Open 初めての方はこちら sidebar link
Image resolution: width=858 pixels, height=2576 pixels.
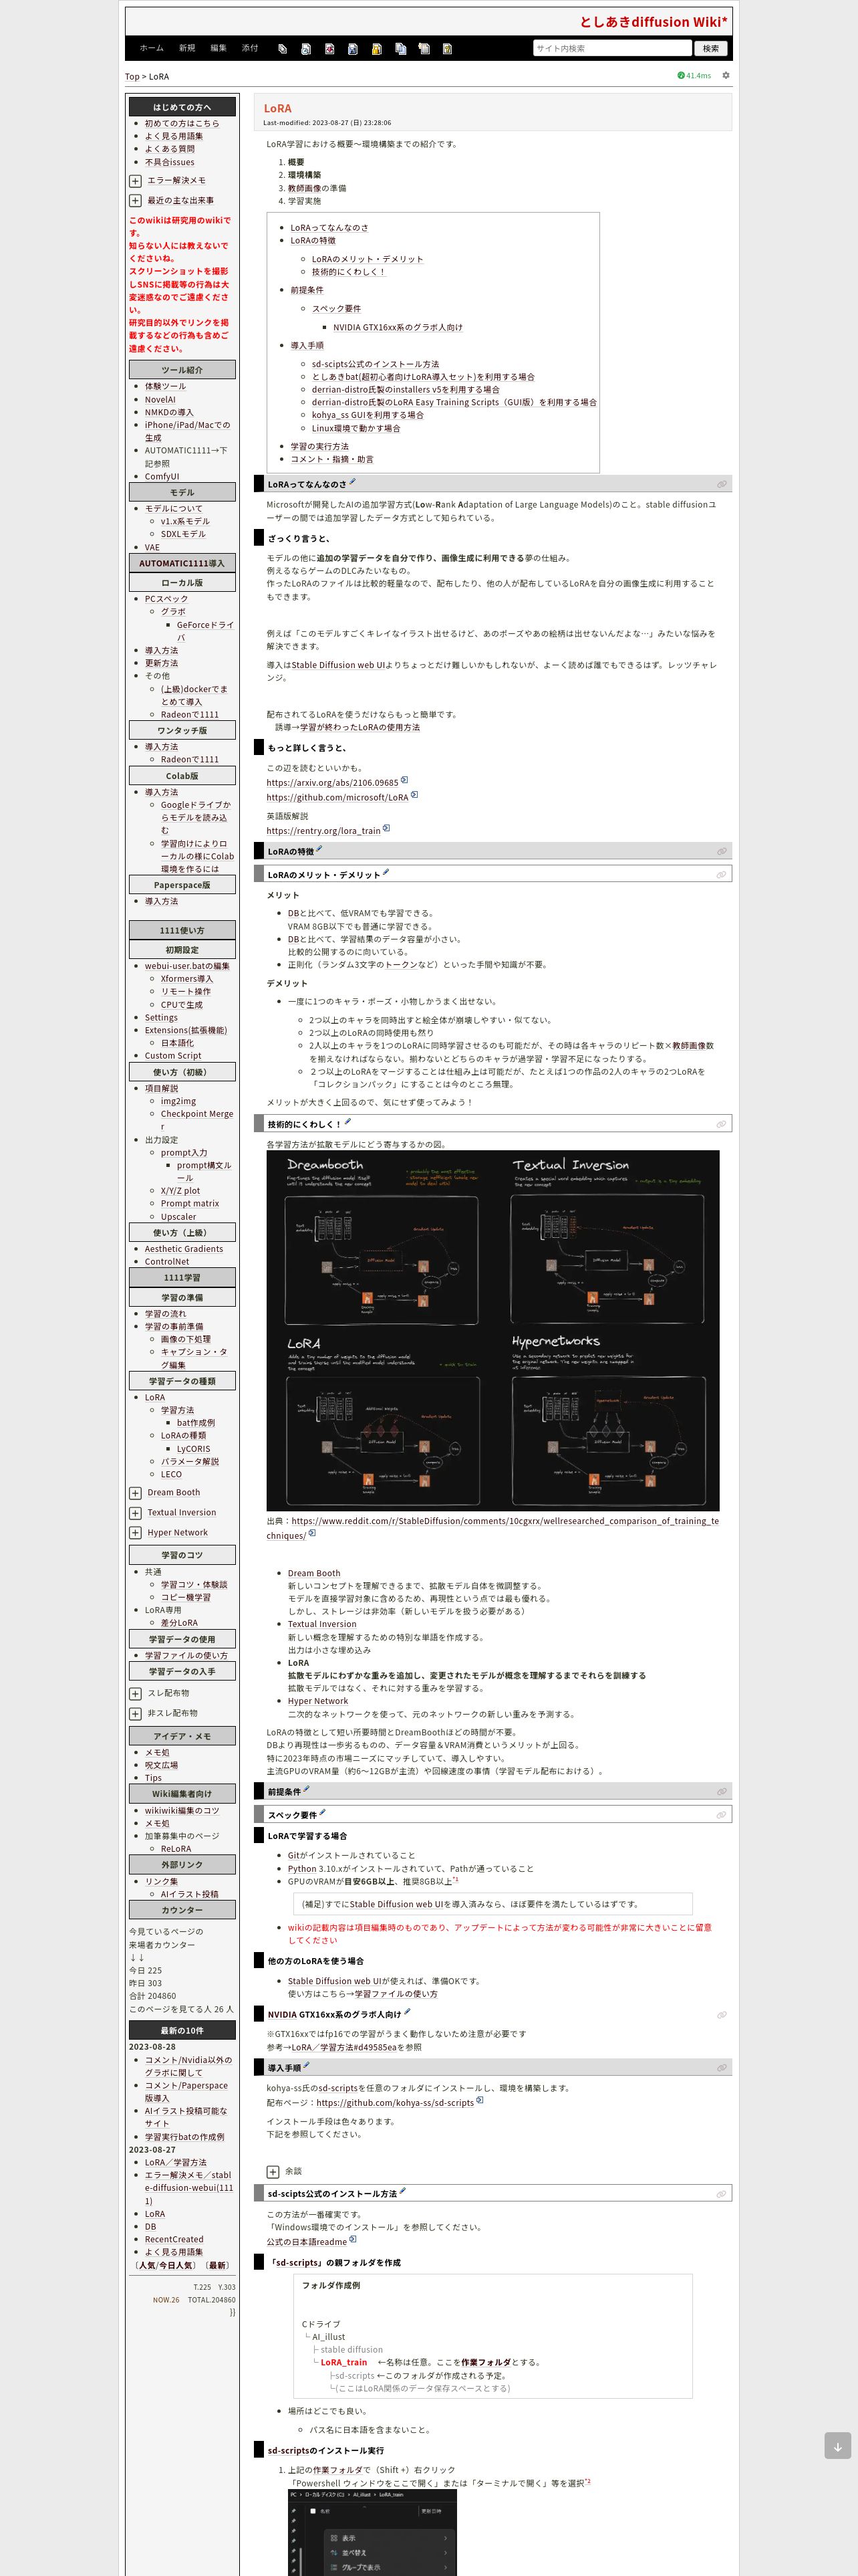pyautogui.click(x=182, y=123)
